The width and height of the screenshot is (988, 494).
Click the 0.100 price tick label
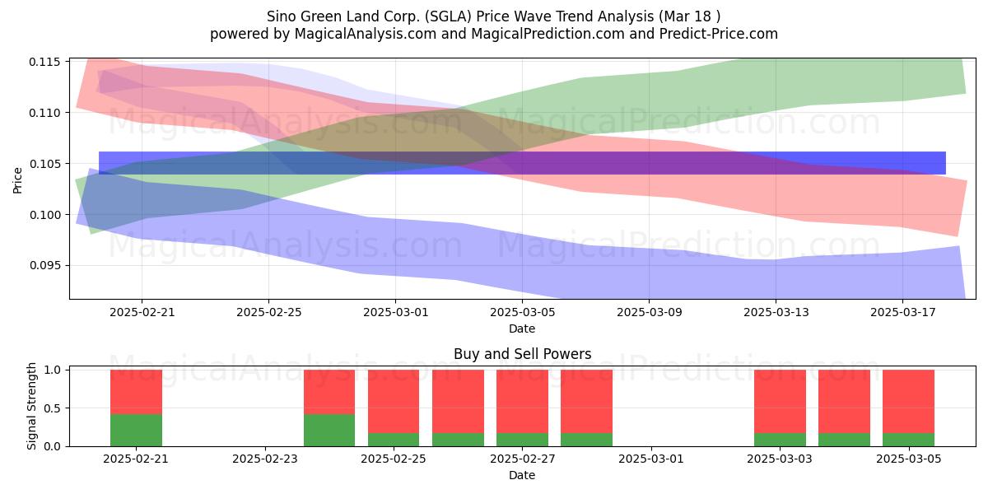coord(46,215)
